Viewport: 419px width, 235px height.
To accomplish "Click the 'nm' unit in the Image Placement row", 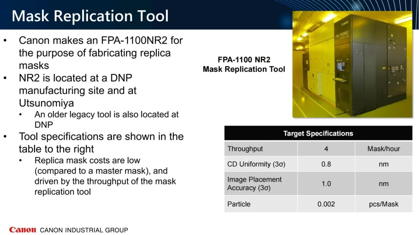I will 384,184.
